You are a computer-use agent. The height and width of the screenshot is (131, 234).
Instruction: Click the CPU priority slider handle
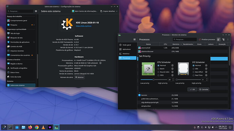[x=153, y=80]
